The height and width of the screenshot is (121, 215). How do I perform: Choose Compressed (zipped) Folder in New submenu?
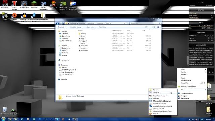point(163,111)
